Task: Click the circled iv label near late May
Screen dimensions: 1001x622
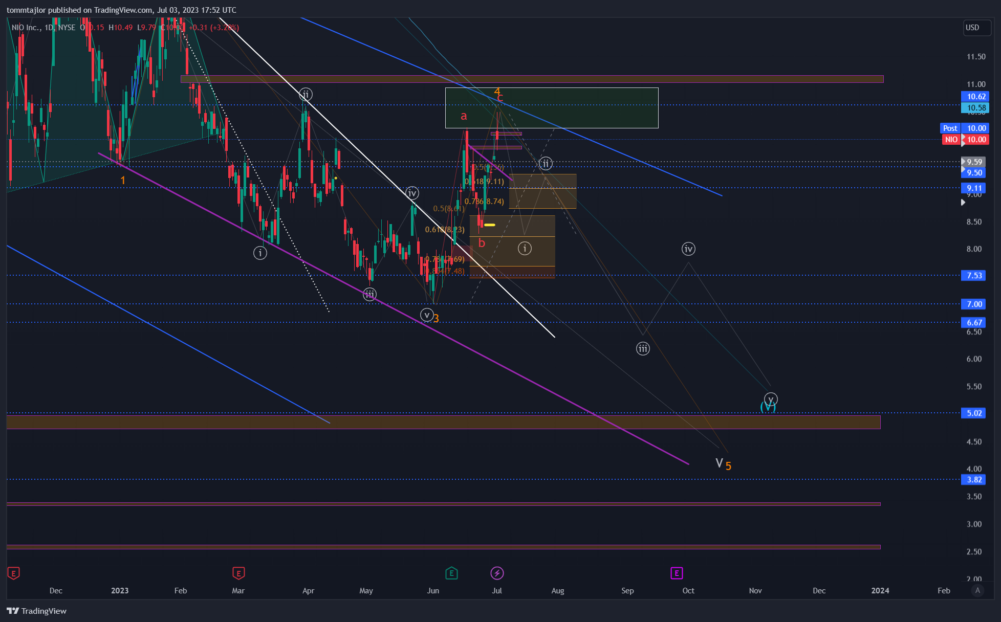Action: 412,193
